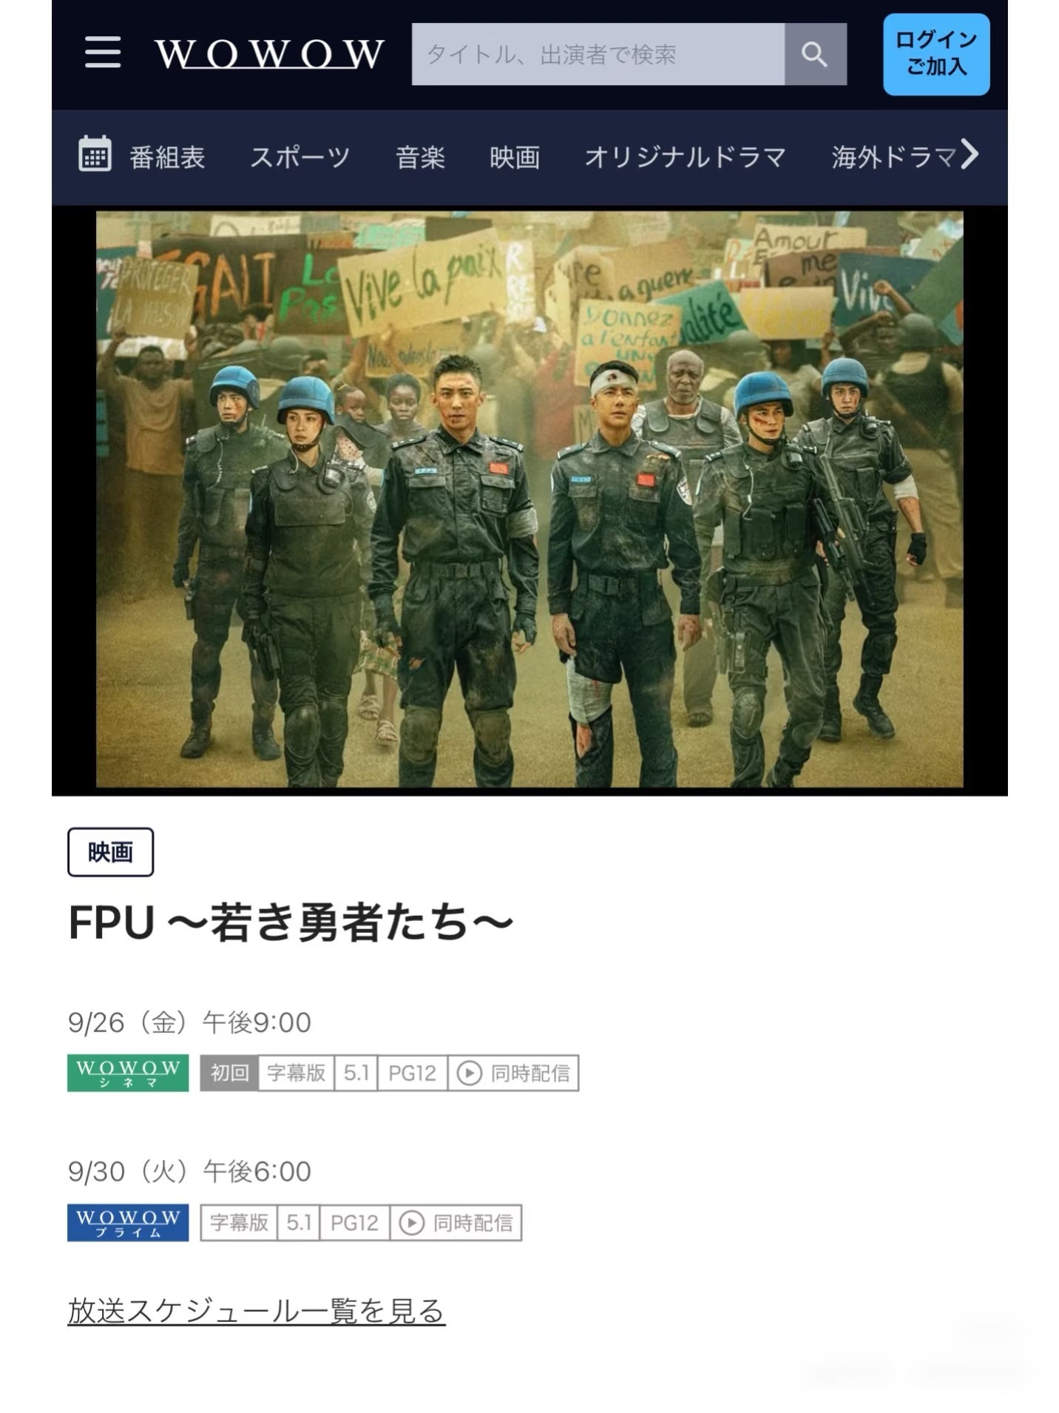The height and width of the screenshot is (1413, 1059).
Task: Click the WOWOW プライム channel logo
Action: (128, 1222)
